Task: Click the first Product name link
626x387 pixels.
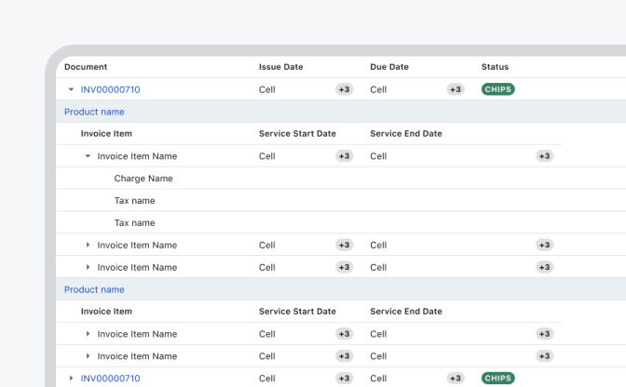Action: pos(94,112)
